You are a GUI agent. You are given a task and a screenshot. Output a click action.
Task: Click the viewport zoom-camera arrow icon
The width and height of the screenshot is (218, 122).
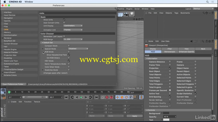137,19
